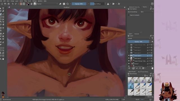Select the Move tool

(x=3, y=28)
